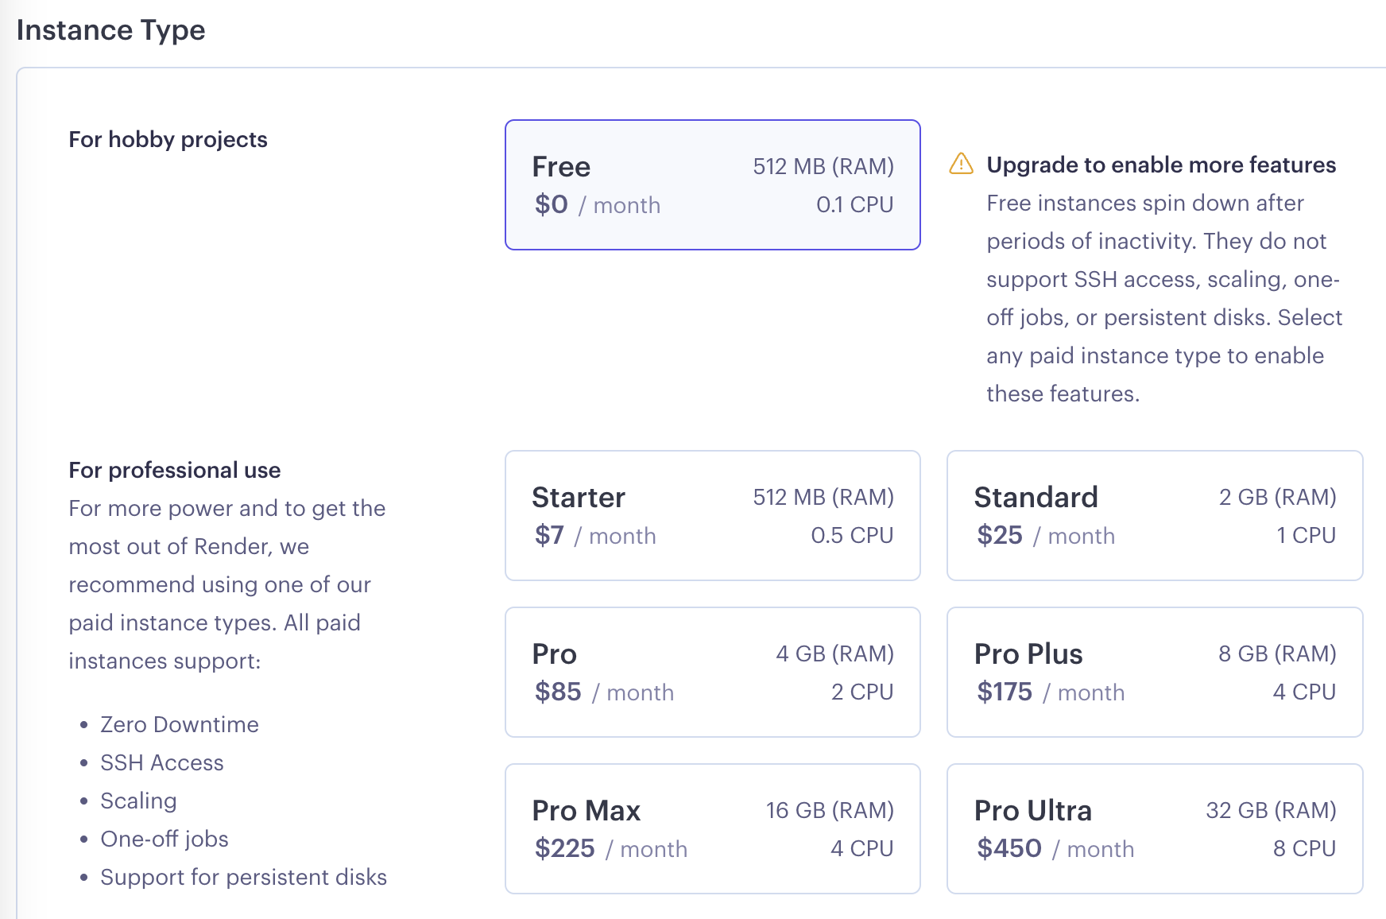Choose the Pro Max 16 GB plan

pyautogui.click(x=712, y=829)
